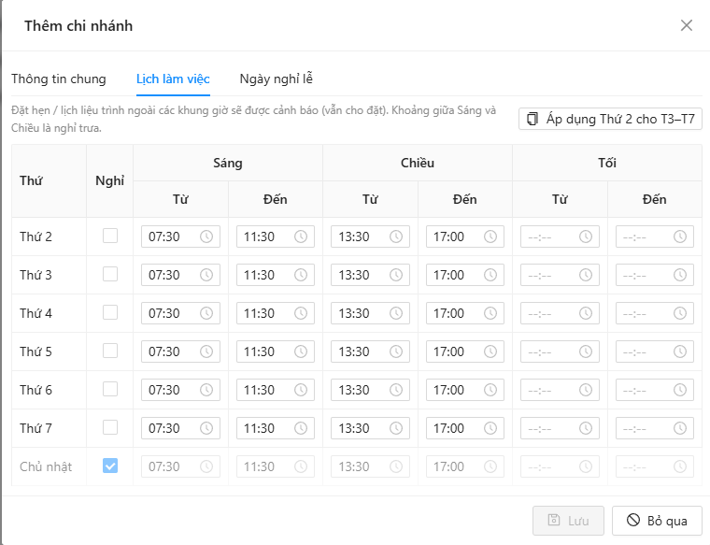710x545 pixels.
Task: Click the Nghỉ column header
Action: (x=109, y=180)
